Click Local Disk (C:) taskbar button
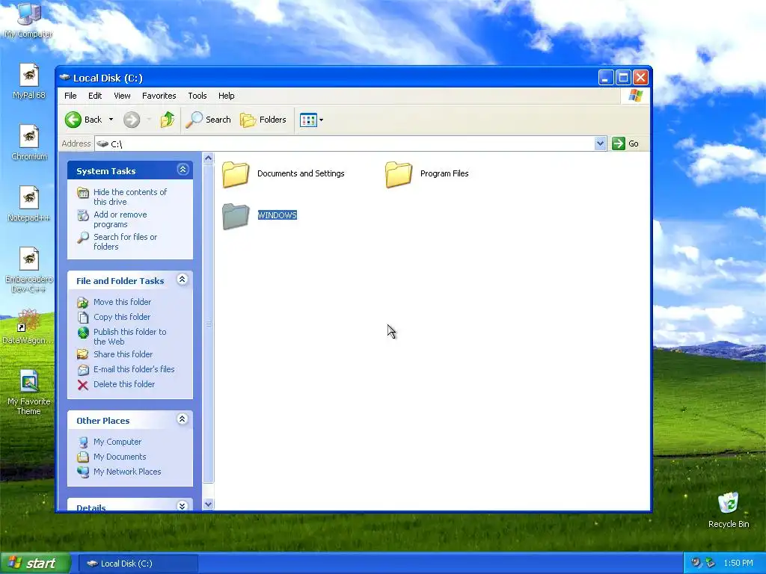 coord(138,564)
